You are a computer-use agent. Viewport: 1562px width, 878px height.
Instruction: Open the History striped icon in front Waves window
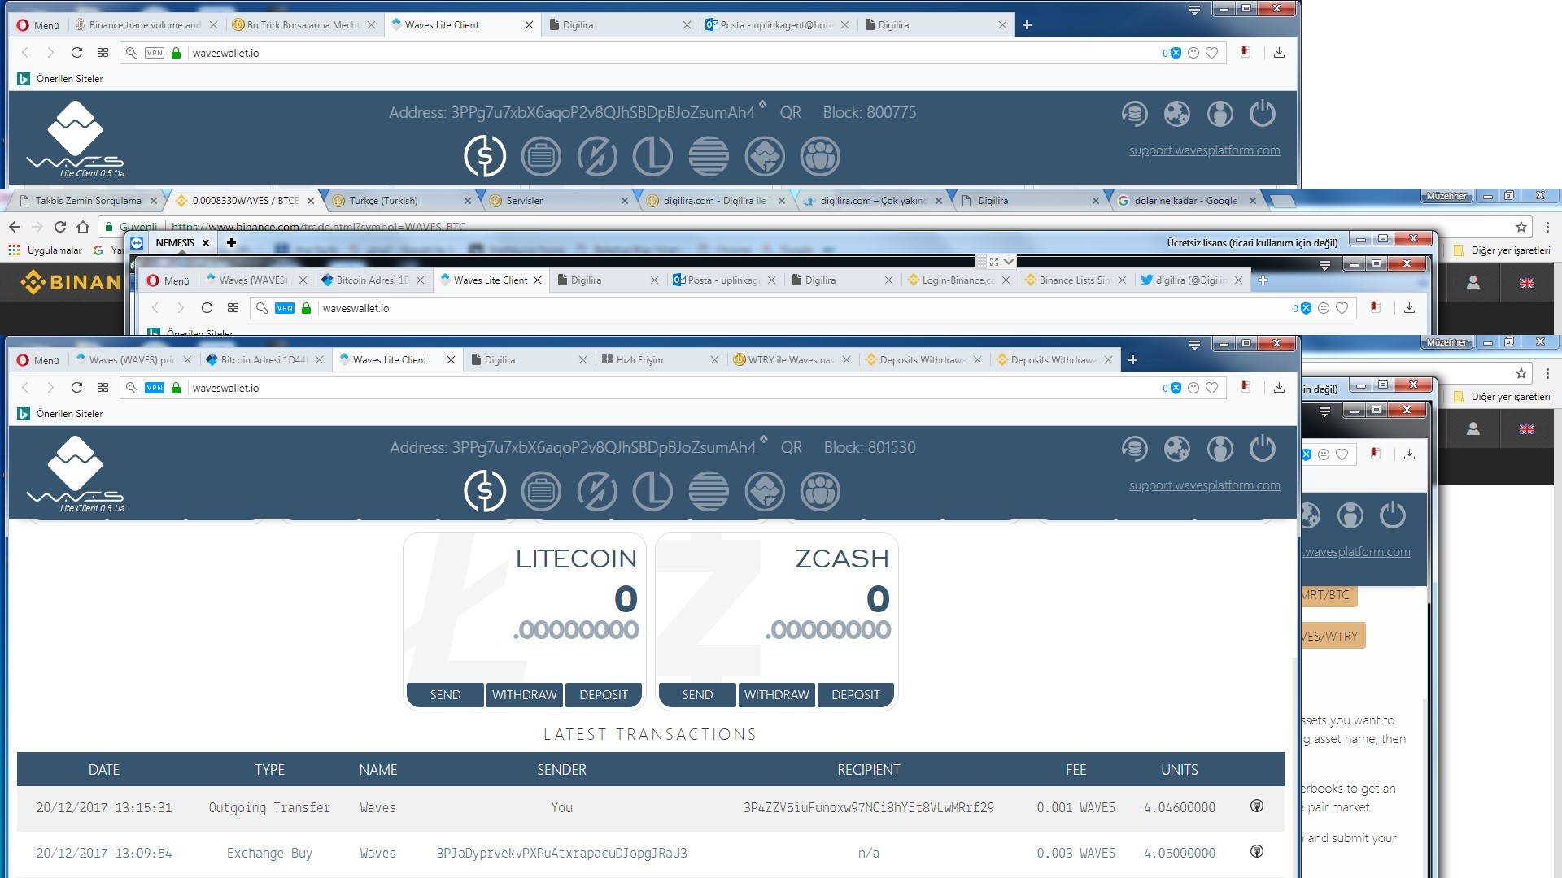[x=709, y=491]
